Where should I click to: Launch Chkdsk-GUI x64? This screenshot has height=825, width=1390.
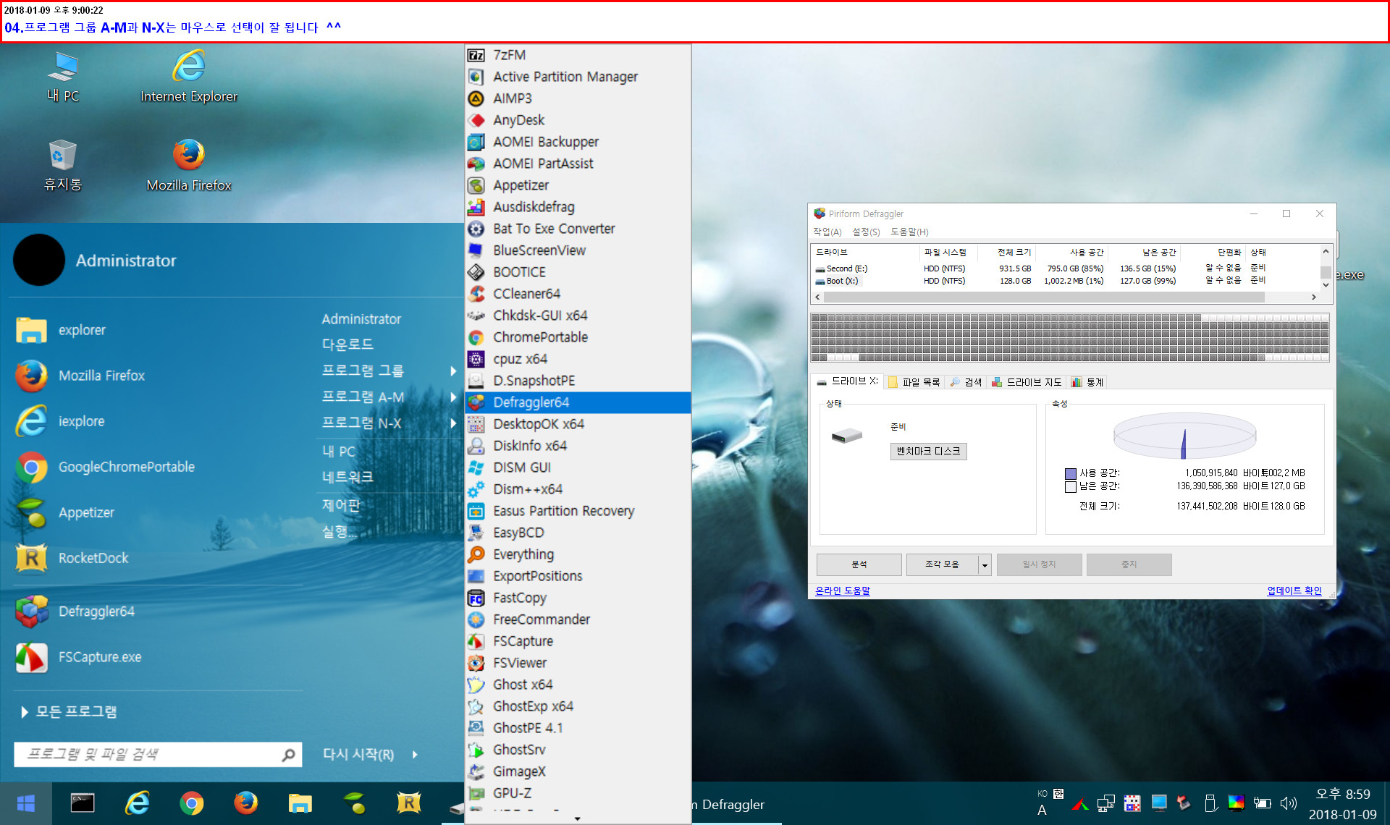coord(577,316)
